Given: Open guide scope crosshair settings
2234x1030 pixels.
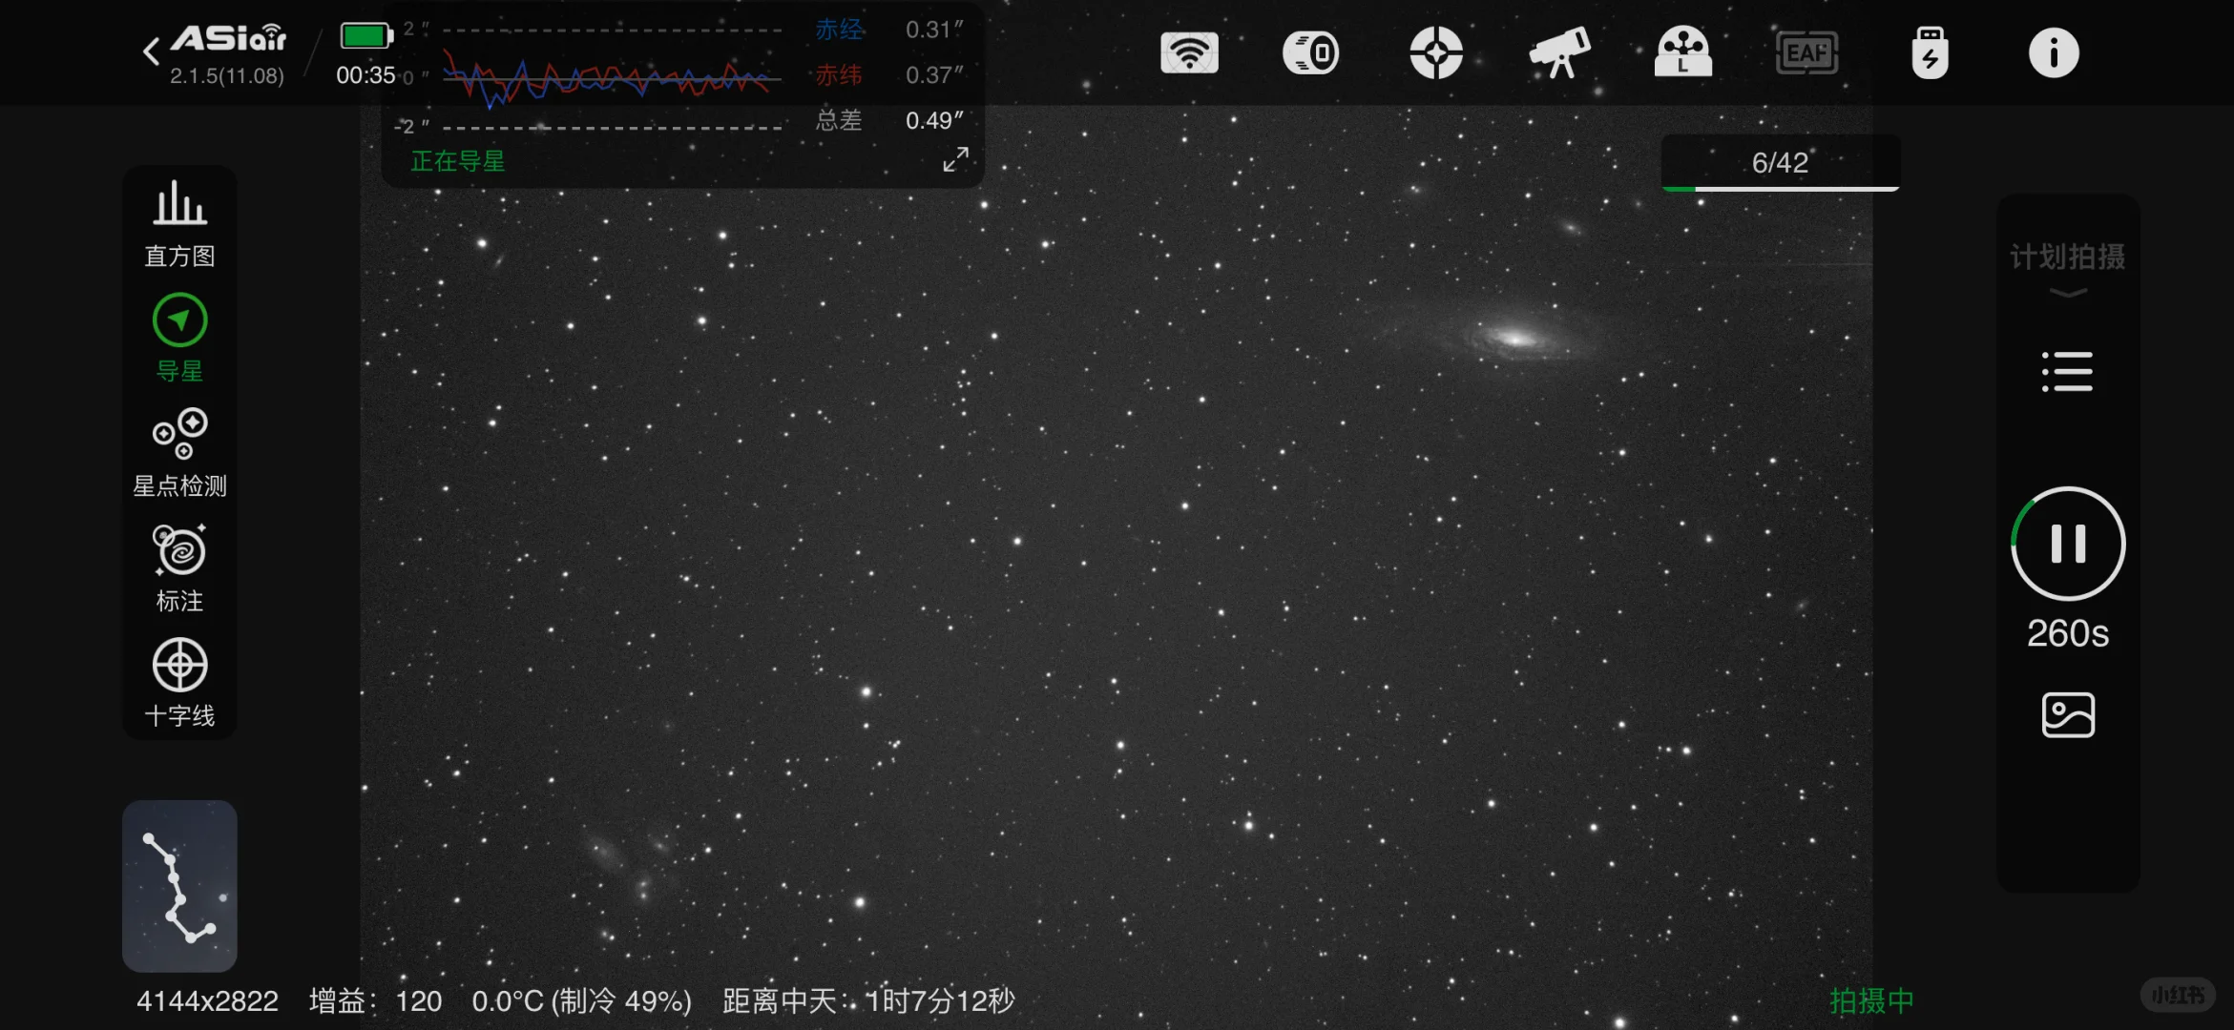Looking at the screenshot, I should pyautogui.click(x=1435, y=52).
